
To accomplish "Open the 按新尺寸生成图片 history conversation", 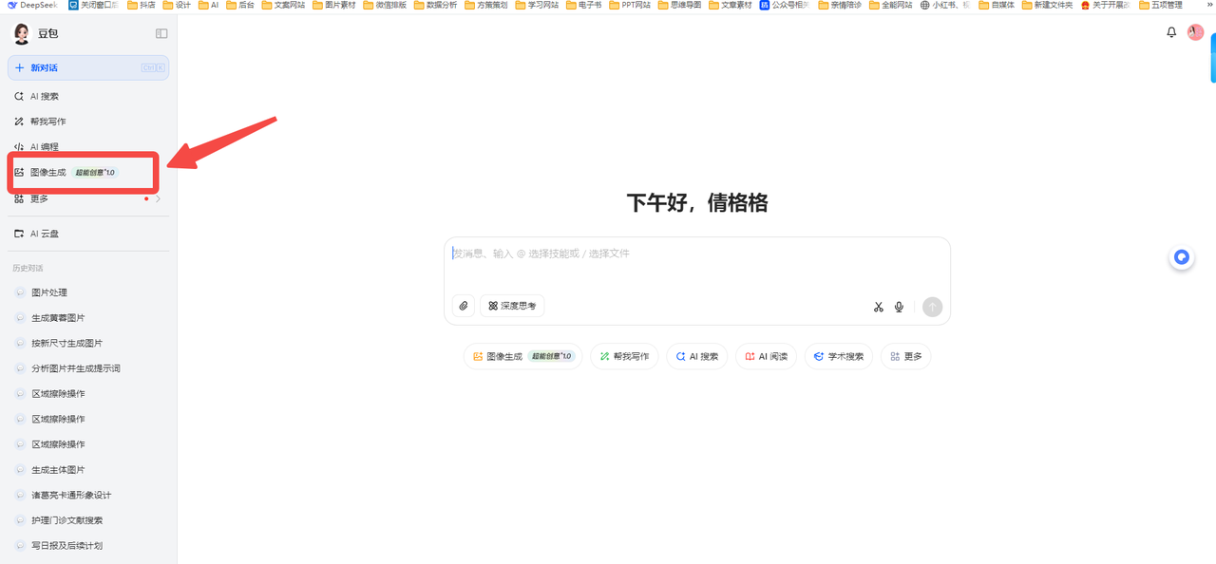I will click(87, 343).
